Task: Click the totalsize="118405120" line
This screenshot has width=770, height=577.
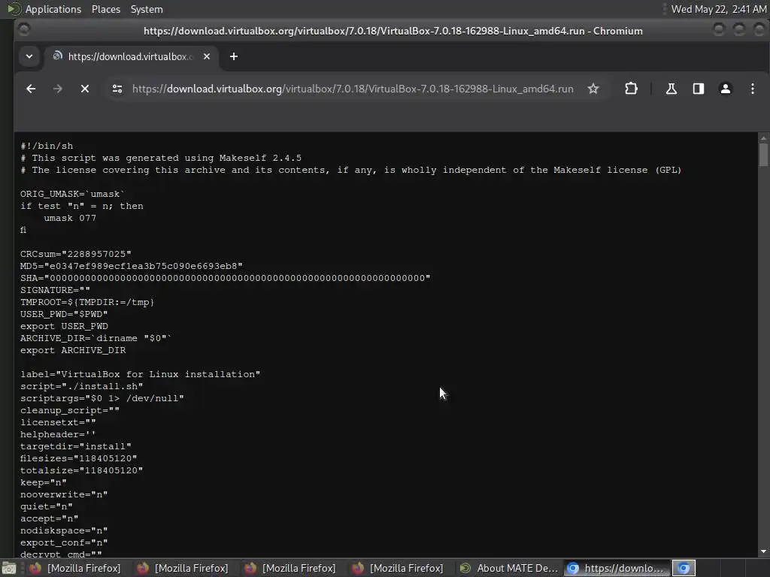Action: coord(81,470)
